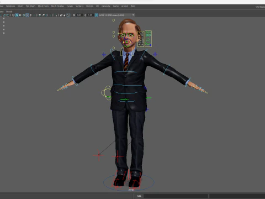The width and height of the screenshot is (265, 199).
Task: Open the Help menu
Action: pyautogui.click(x=133, y=6)
